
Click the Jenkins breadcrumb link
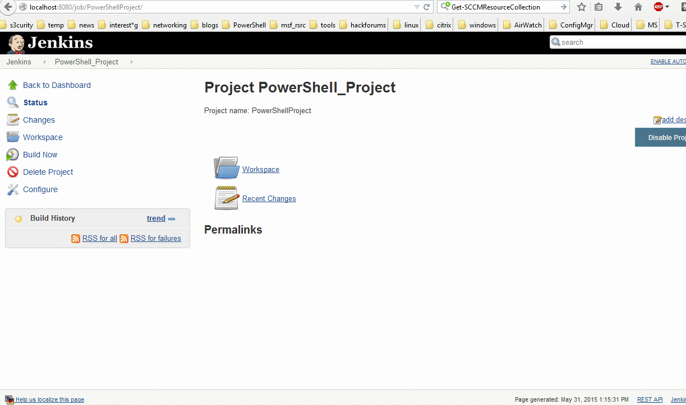coord(19,62)
